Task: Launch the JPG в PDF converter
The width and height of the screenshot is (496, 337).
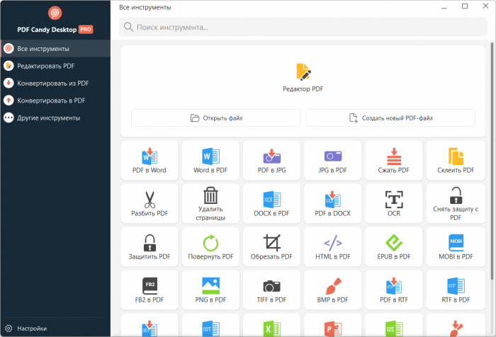Action: [333, 161]
